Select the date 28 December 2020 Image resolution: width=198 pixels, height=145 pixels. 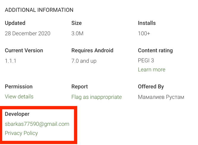28,33
